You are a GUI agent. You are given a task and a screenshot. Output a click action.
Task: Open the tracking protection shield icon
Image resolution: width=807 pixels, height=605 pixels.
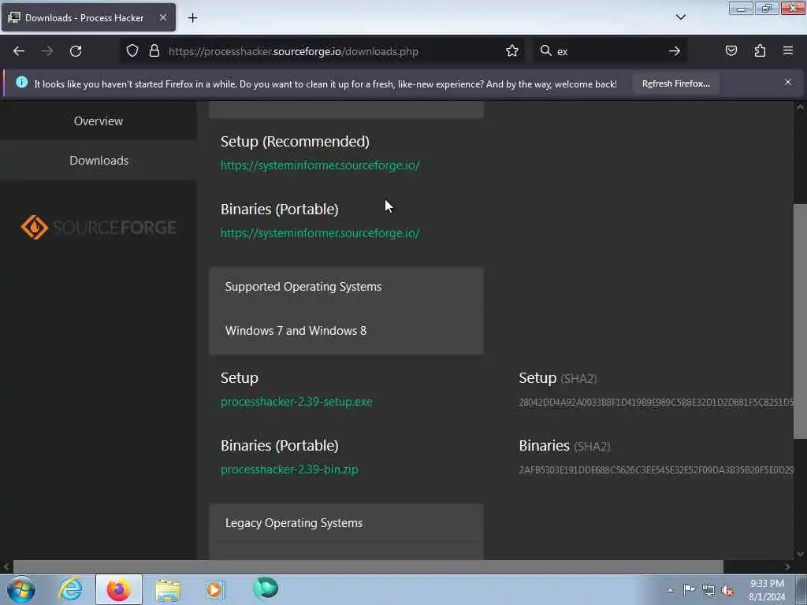tap(132, 51)
